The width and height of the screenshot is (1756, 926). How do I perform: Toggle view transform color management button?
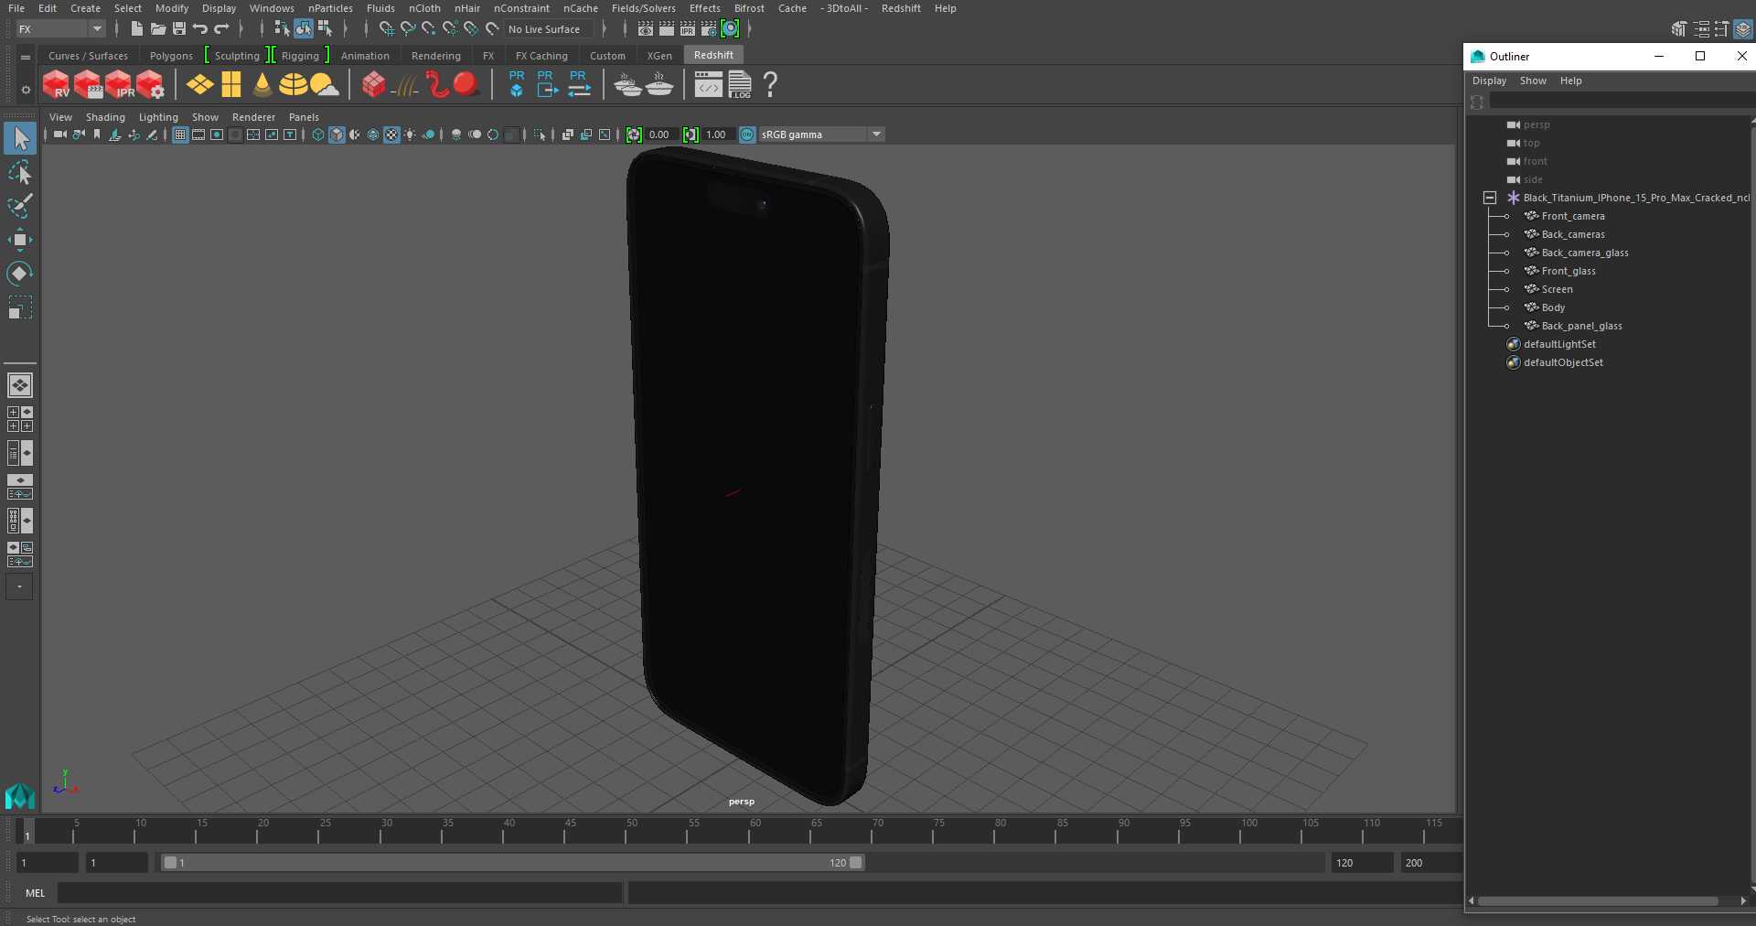(x=747, y=135)
